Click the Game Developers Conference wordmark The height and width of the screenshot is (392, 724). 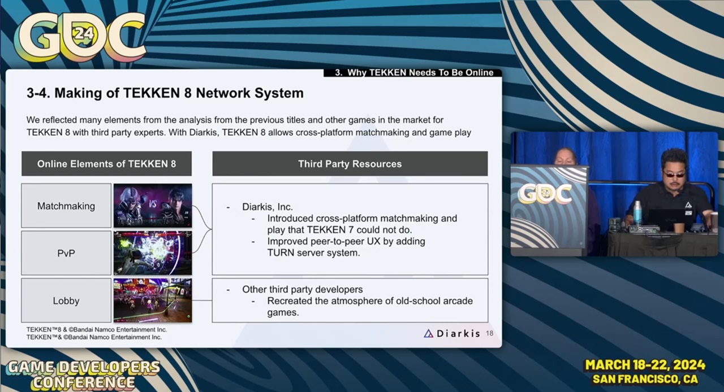click(x=84, y=374)
